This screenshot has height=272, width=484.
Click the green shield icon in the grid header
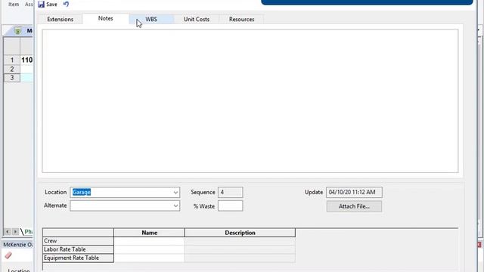17,31
